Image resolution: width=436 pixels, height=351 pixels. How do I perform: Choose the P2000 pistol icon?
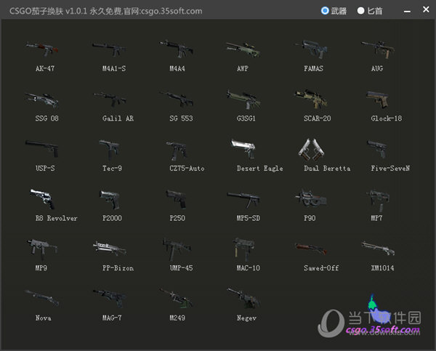[109, 198]
